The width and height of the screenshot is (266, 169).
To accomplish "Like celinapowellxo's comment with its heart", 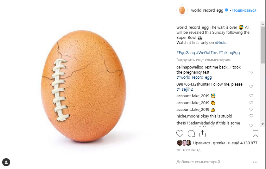I will click(251, 72).
